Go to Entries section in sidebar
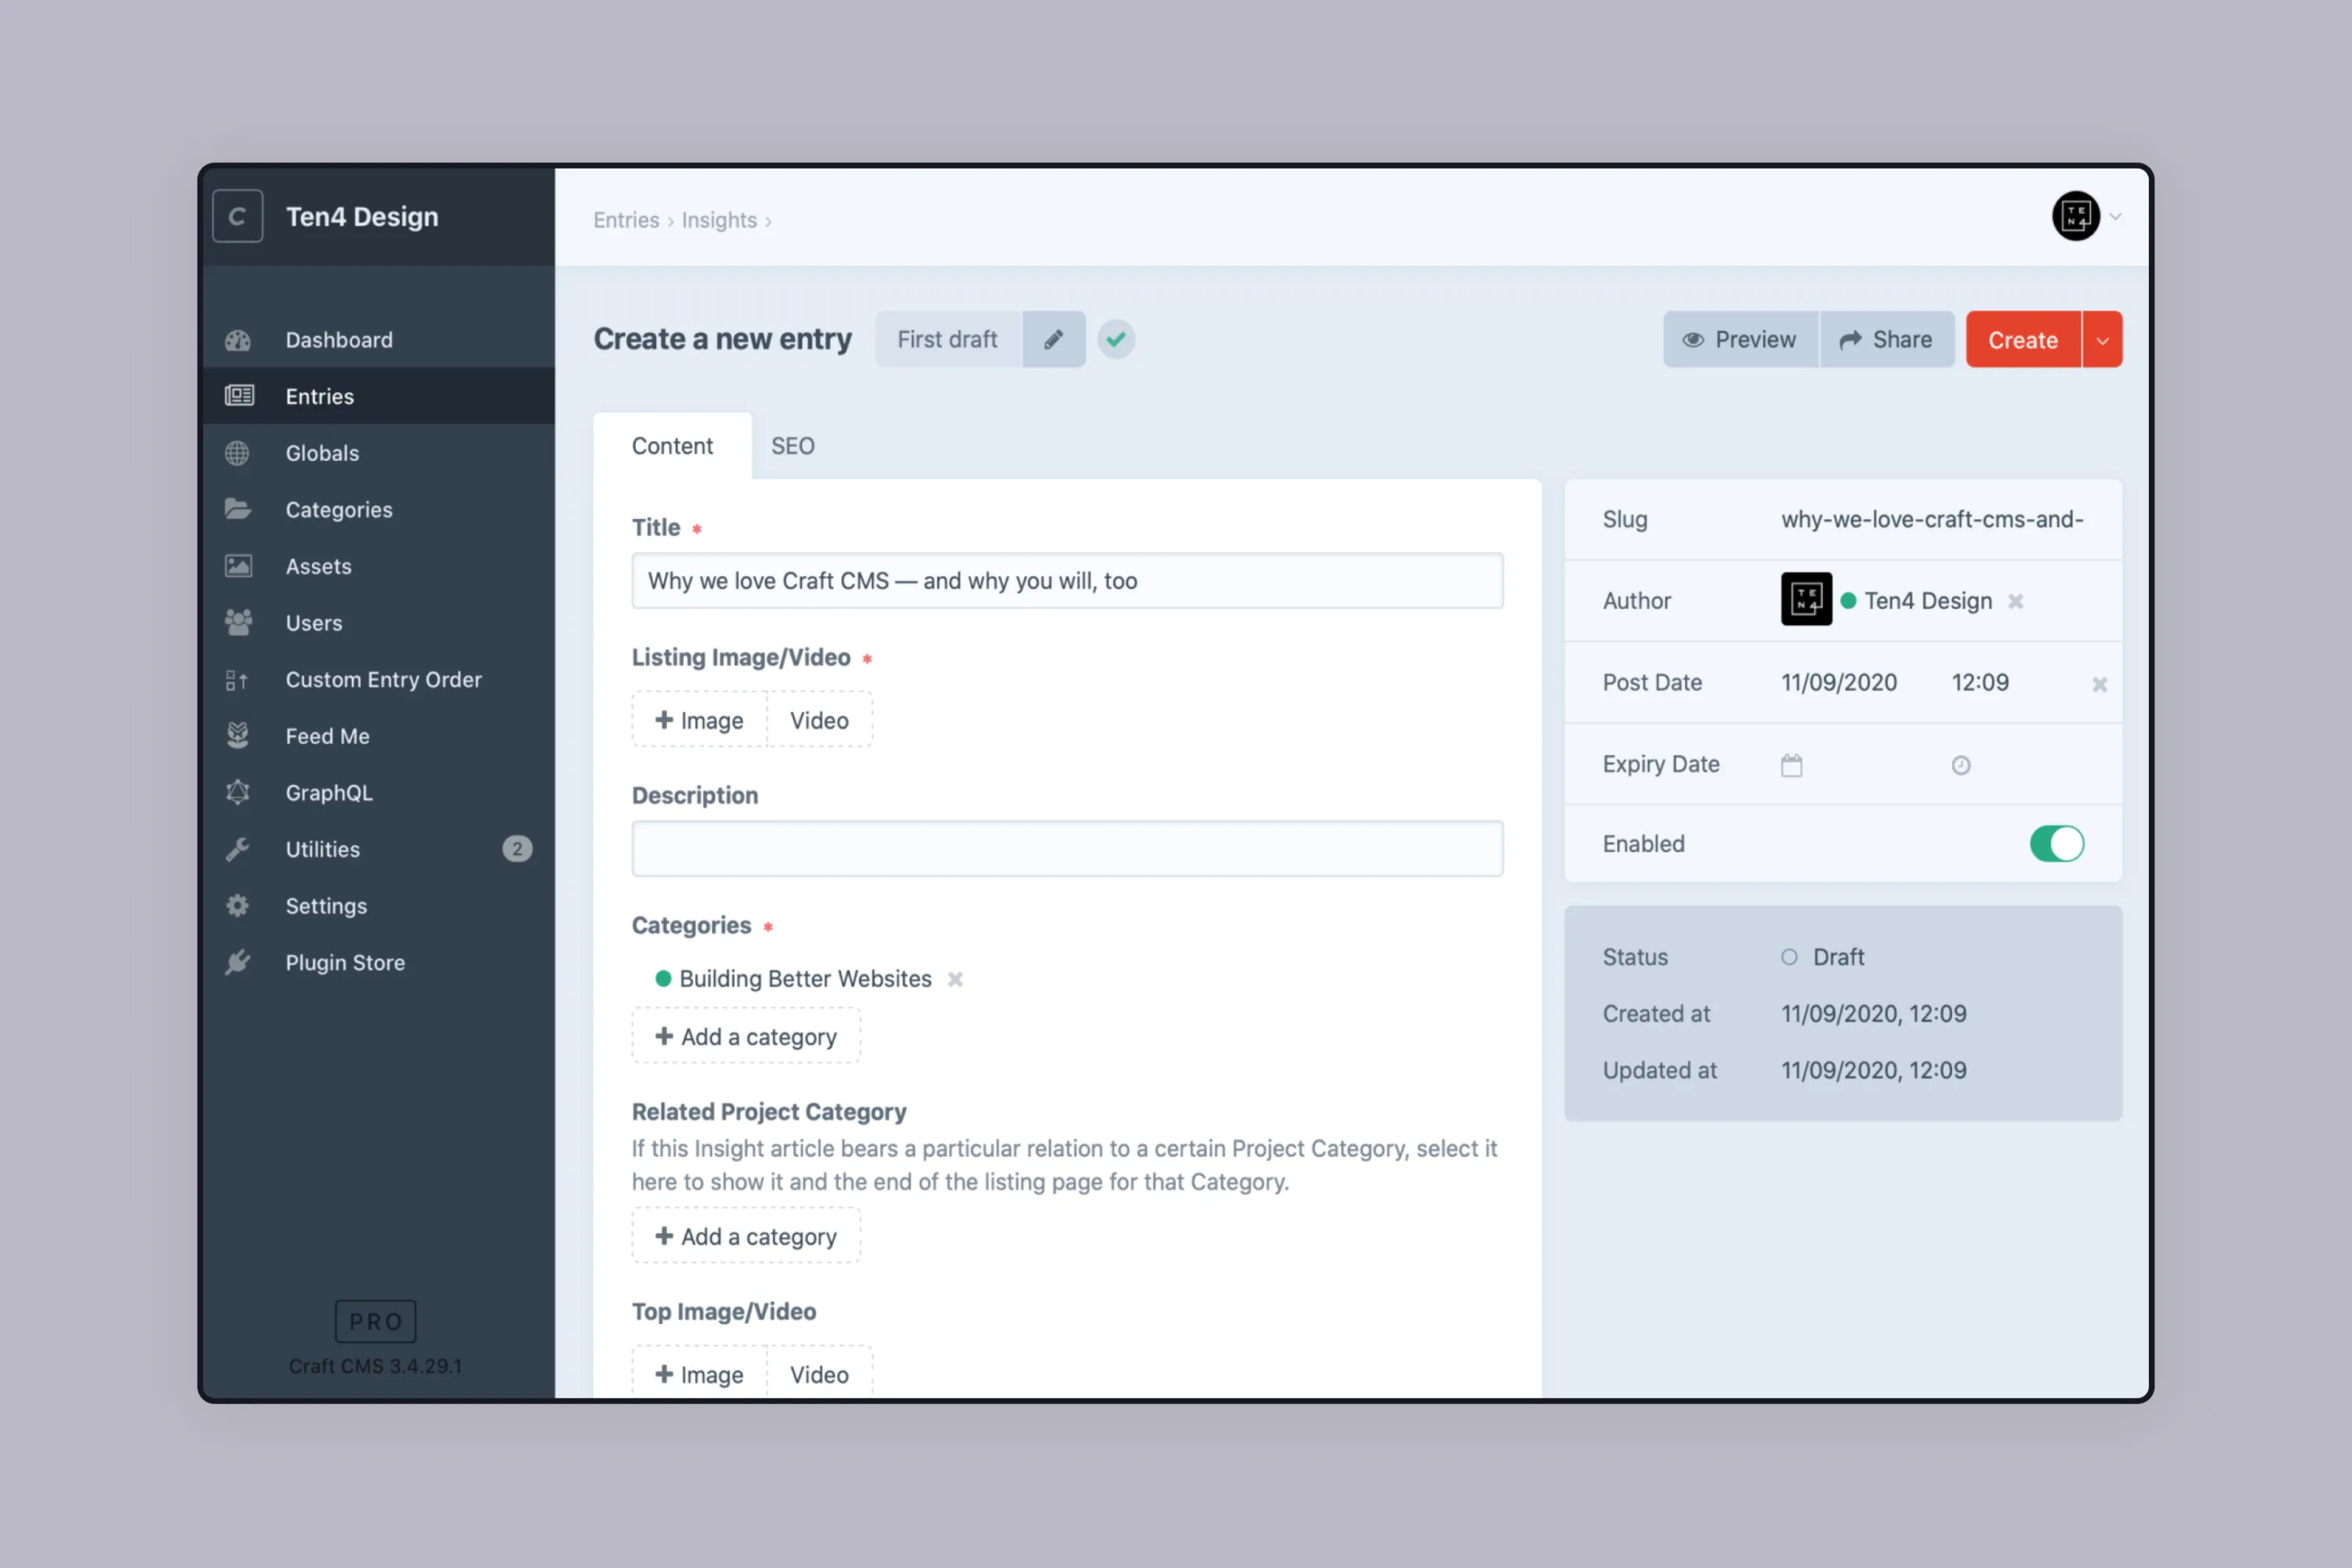The height and width of the screenshot is (1568, 2352). pyautogui.click(x=378, y=396)
